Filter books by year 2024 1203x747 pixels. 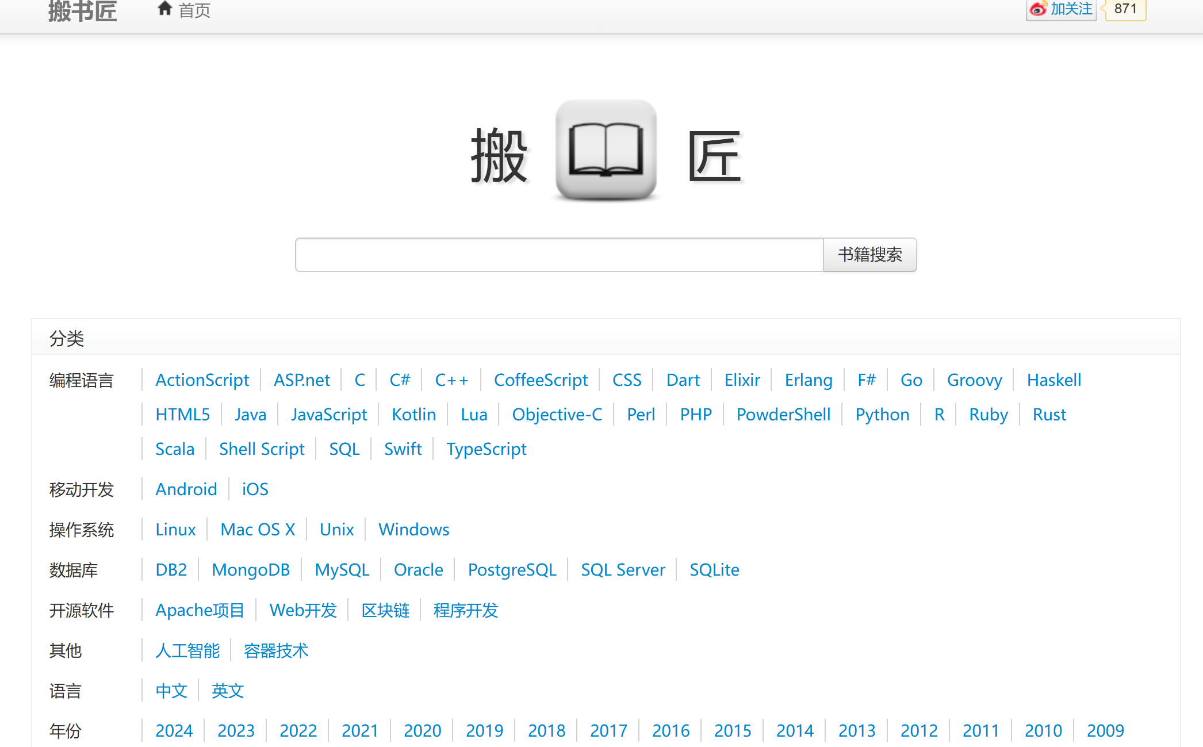[x=174, y=731]
